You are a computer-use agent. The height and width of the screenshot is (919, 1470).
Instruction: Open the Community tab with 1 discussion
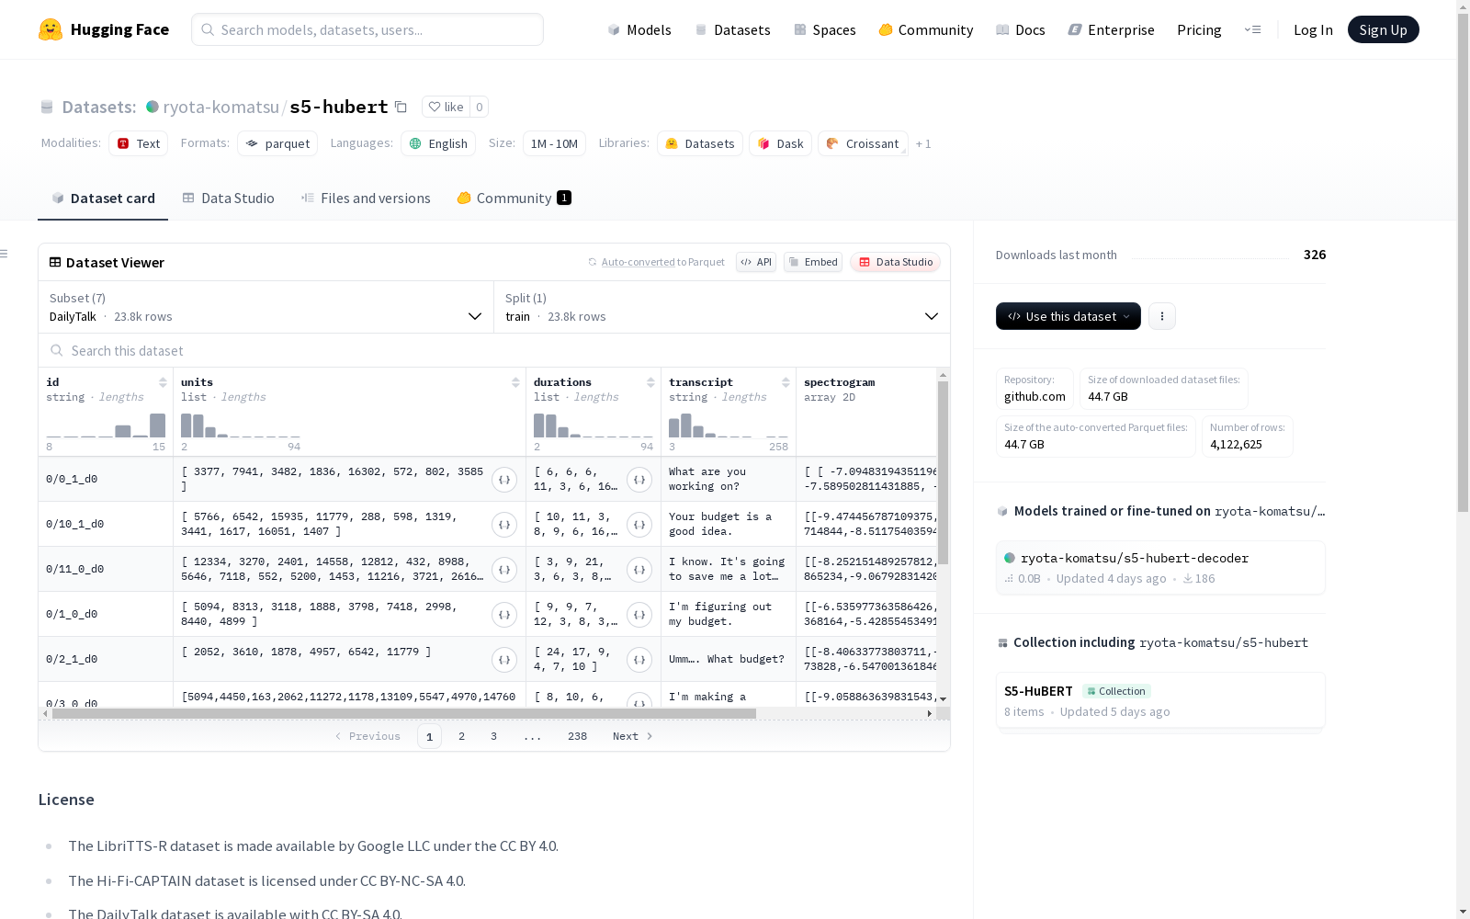pyautogui.click(x=514, y=199)
